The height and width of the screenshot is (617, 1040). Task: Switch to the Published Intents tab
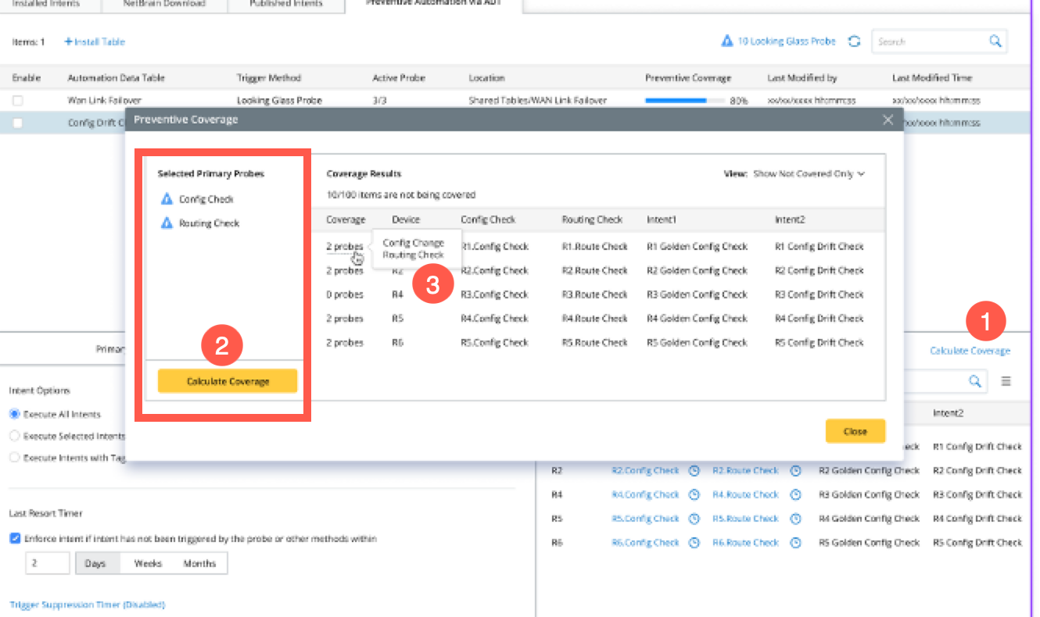[285, 4]
